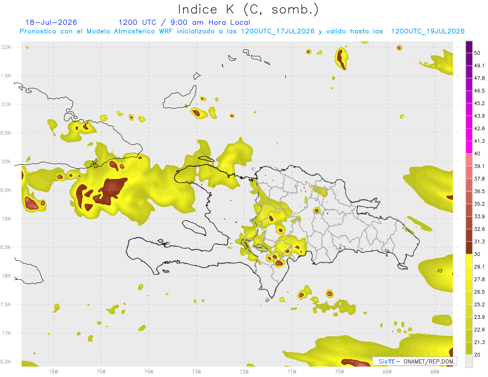Click the colorbar value "27.8"
488x377 pixels.
click(479, 279)
